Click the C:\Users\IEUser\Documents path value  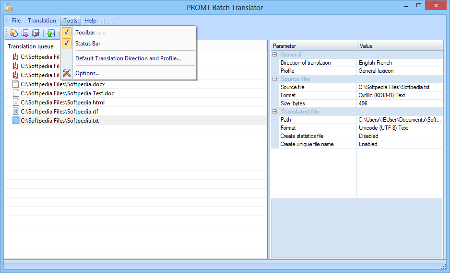pyautogui.click(x=400, y=120)
